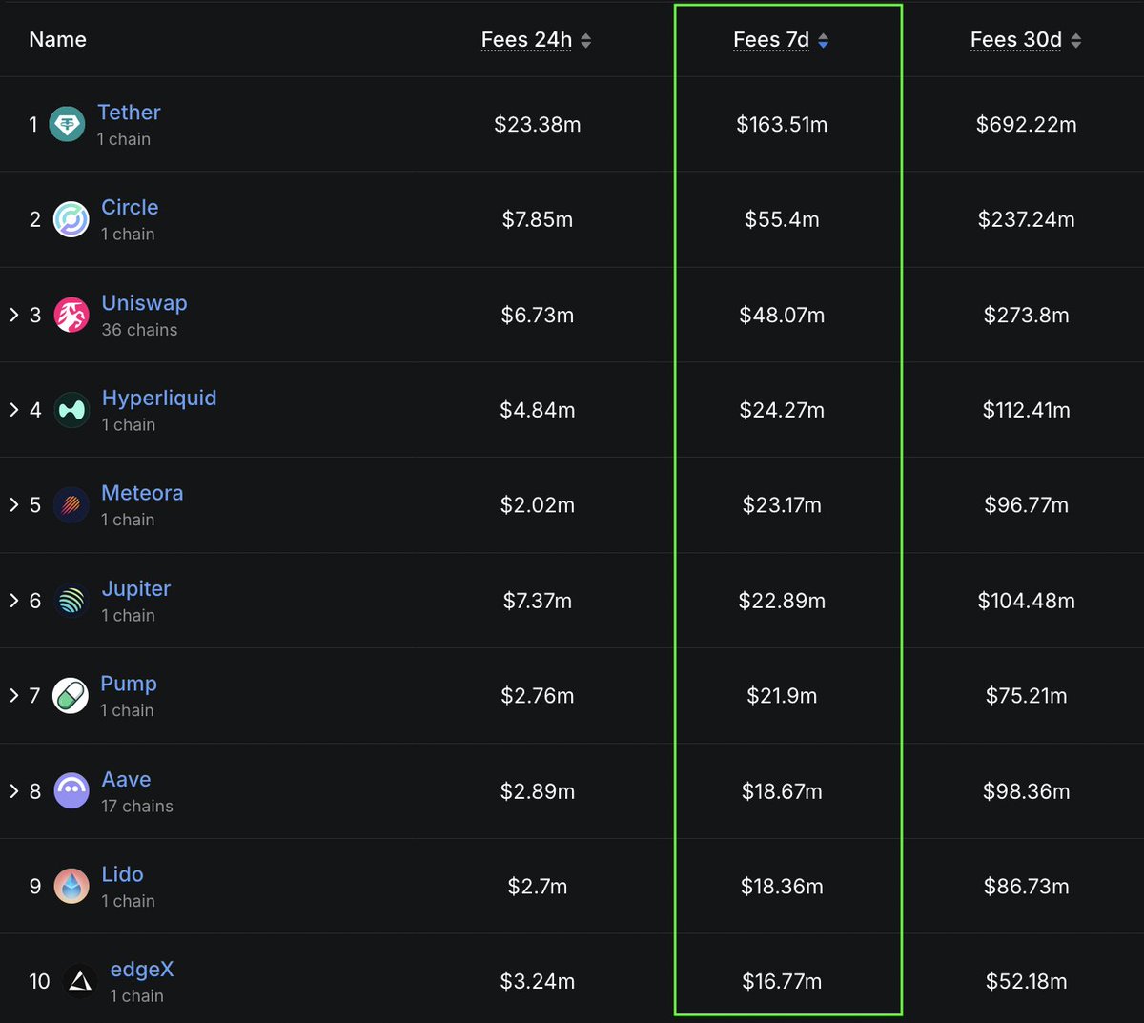Click the Aave ghost logo
This screenshot has height=1023, width=1144.
[x=71, y=791]
